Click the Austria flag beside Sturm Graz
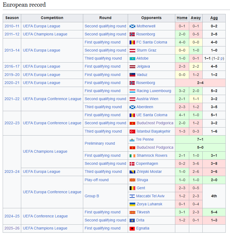The width and height of the screenshot is (230, 237). coord(132,50)
